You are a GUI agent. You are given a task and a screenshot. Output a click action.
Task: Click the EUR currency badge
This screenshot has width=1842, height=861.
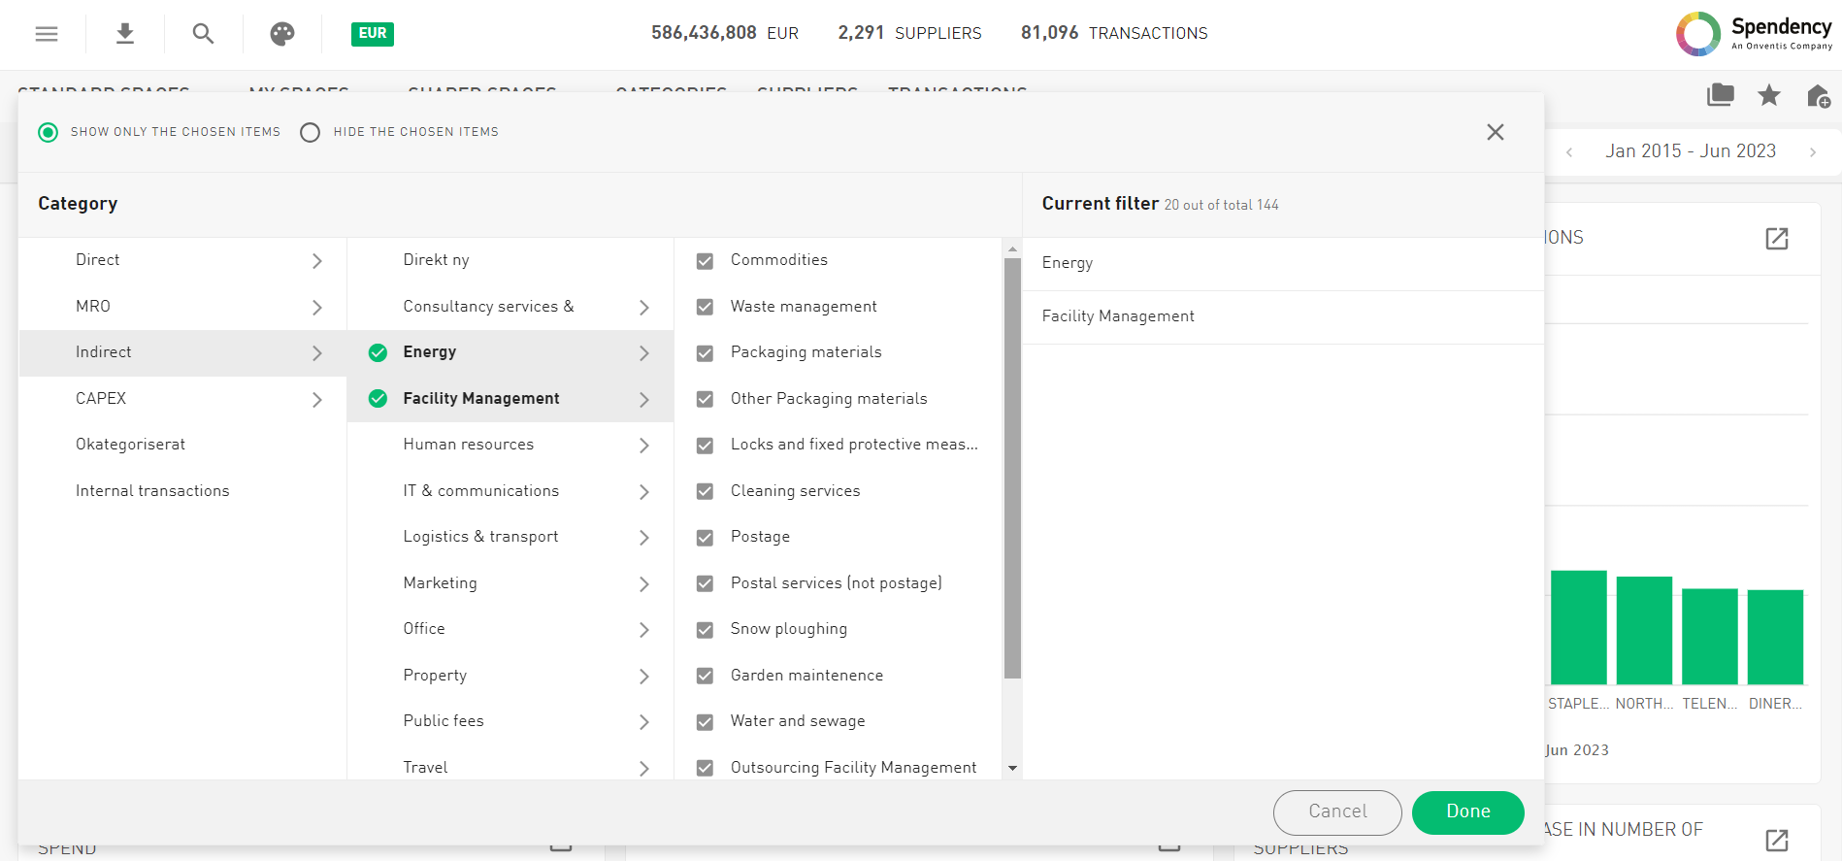(x=372, y=34)
